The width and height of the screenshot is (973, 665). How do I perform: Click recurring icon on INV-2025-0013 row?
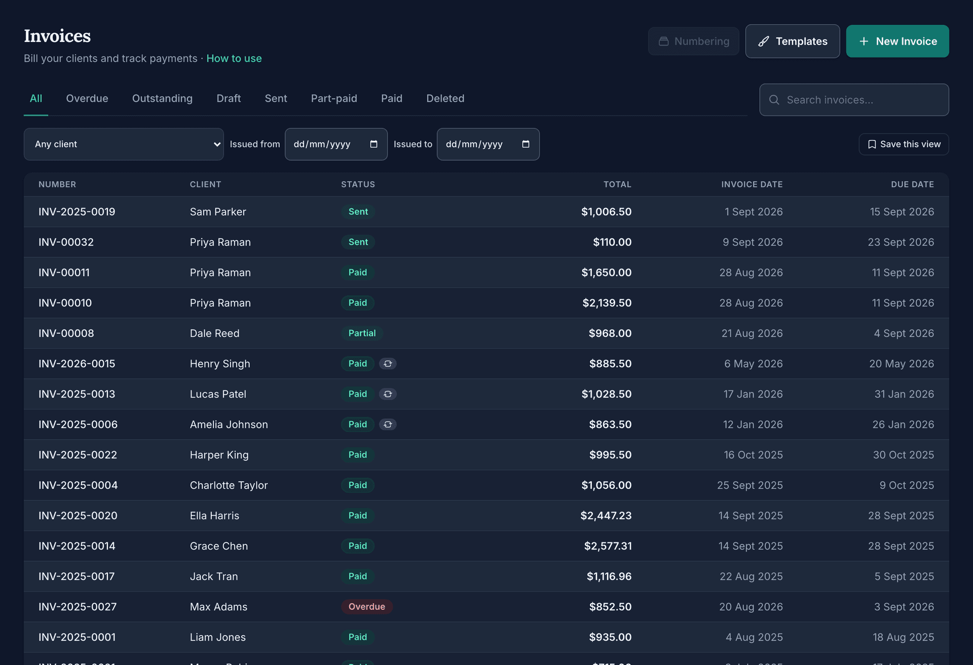coord(388,394)
